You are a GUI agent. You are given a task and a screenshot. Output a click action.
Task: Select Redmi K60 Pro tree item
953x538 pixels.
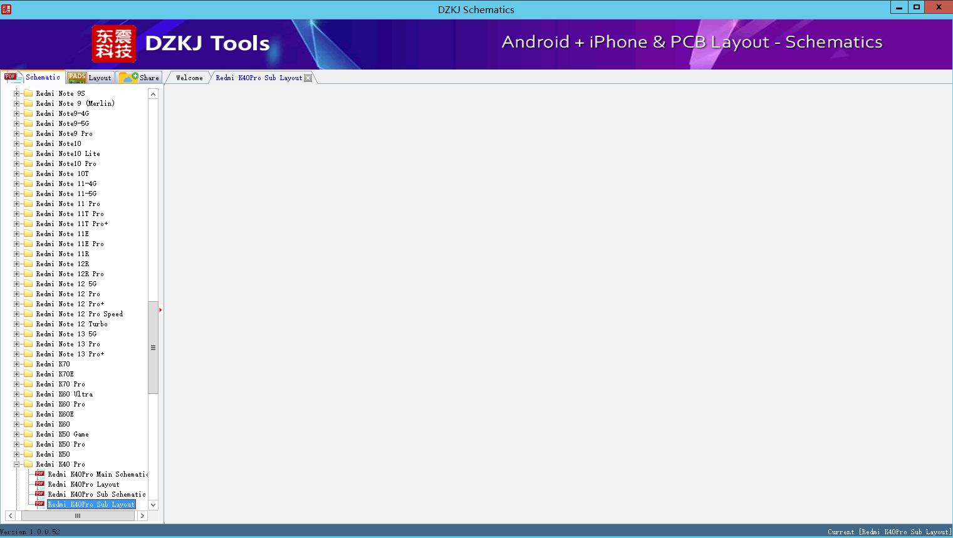pyautogui.click(x=61, y=404)
